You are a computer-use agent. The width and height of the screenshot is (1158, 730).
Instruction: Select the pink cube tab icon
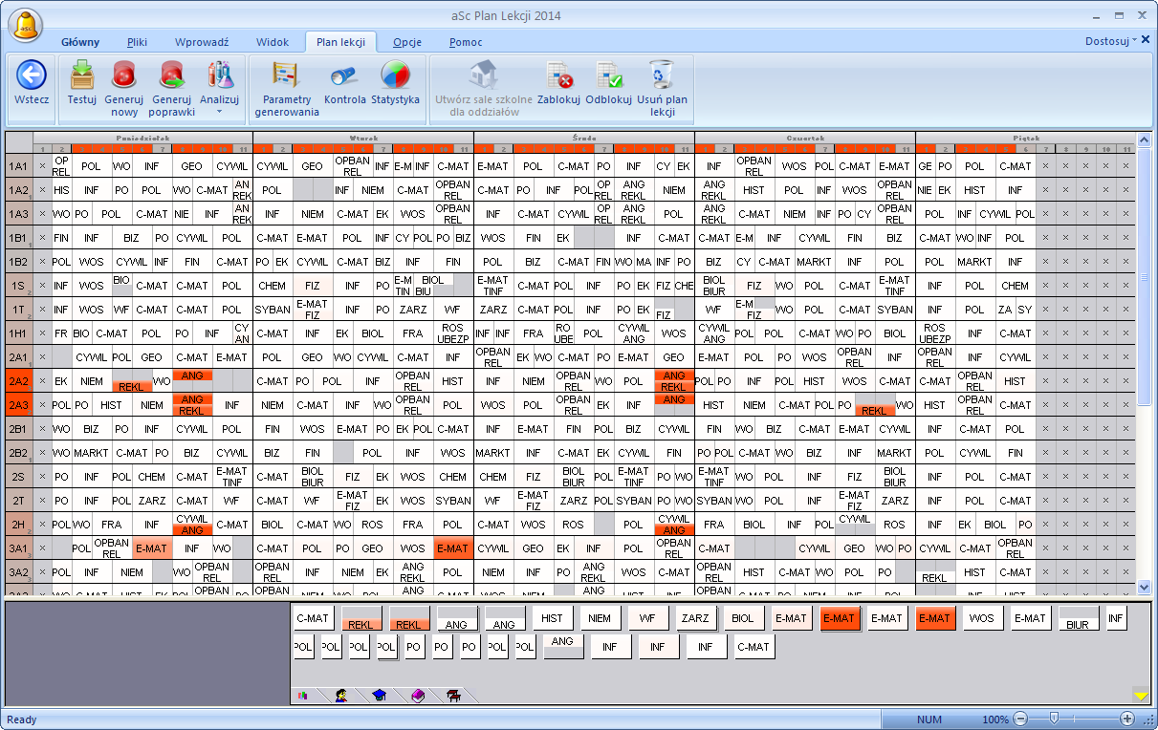point(417,696)
